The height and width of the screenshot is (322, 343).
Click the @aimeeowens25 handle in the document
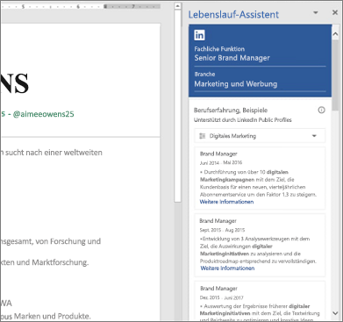43,114
